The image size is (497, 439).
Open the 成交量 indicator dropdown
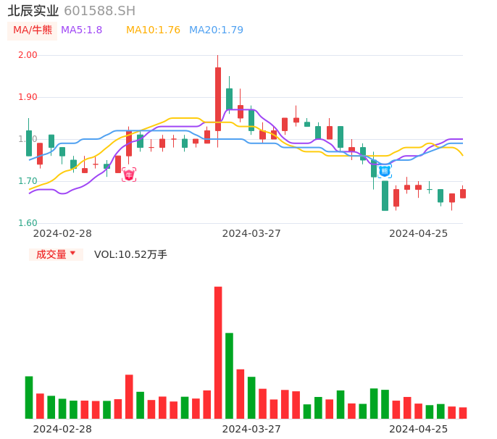[56, 254]
